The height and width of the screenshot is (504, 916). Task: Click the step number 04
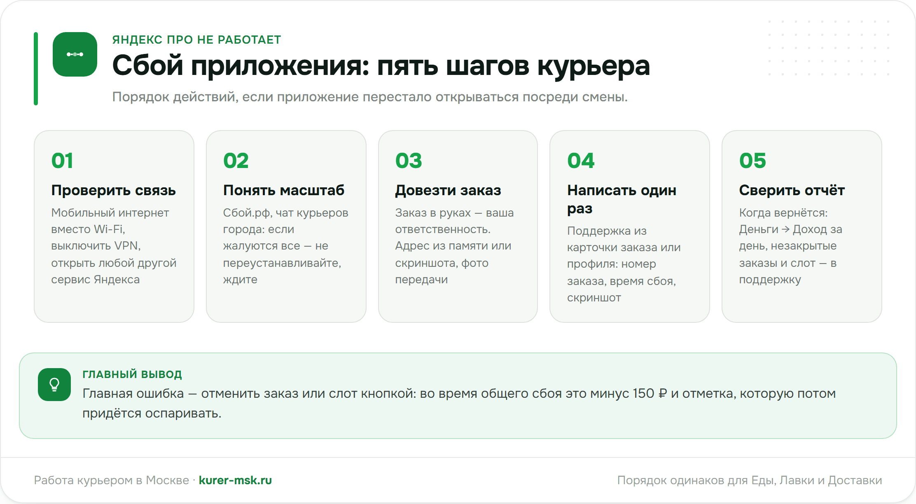581,161
